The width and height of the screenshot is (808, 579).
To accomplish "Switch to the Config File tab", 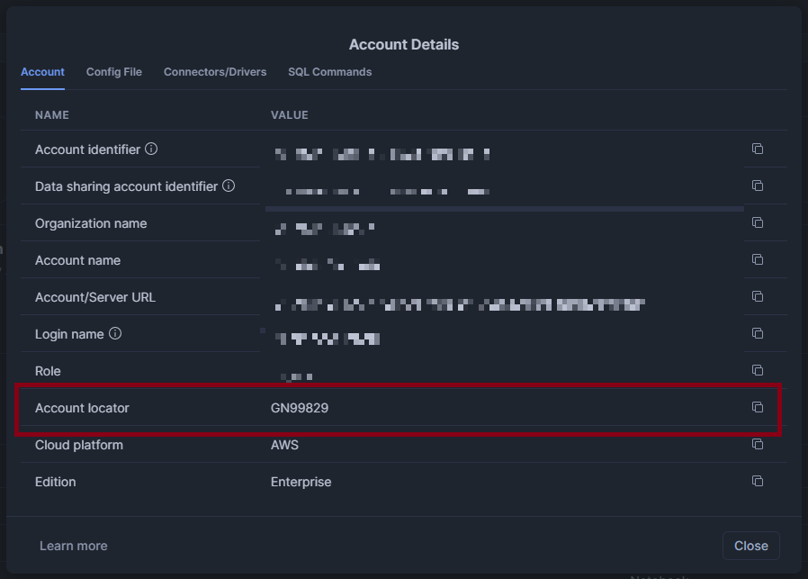I will pyautogui.click(x=113, y=71).
